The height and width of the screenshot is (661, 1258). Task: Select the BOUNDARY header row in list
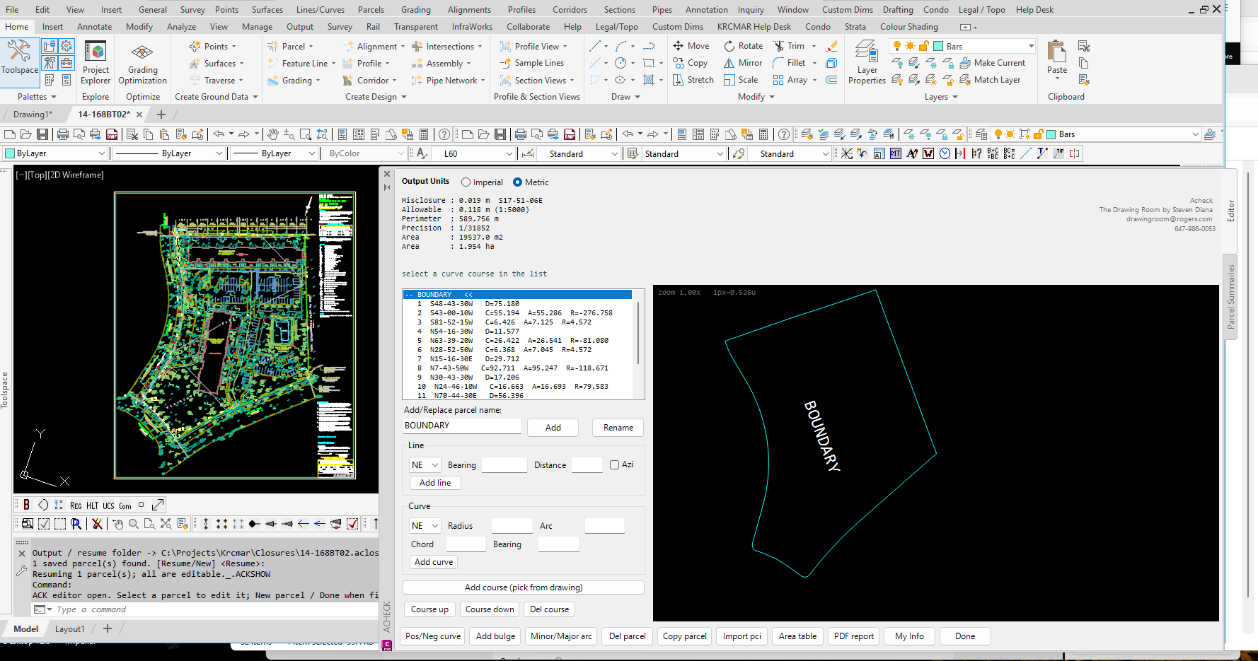[517, 295]
